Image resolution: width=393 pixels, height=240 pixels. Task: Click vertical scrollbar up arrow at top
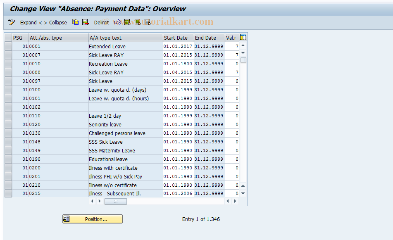243,45
